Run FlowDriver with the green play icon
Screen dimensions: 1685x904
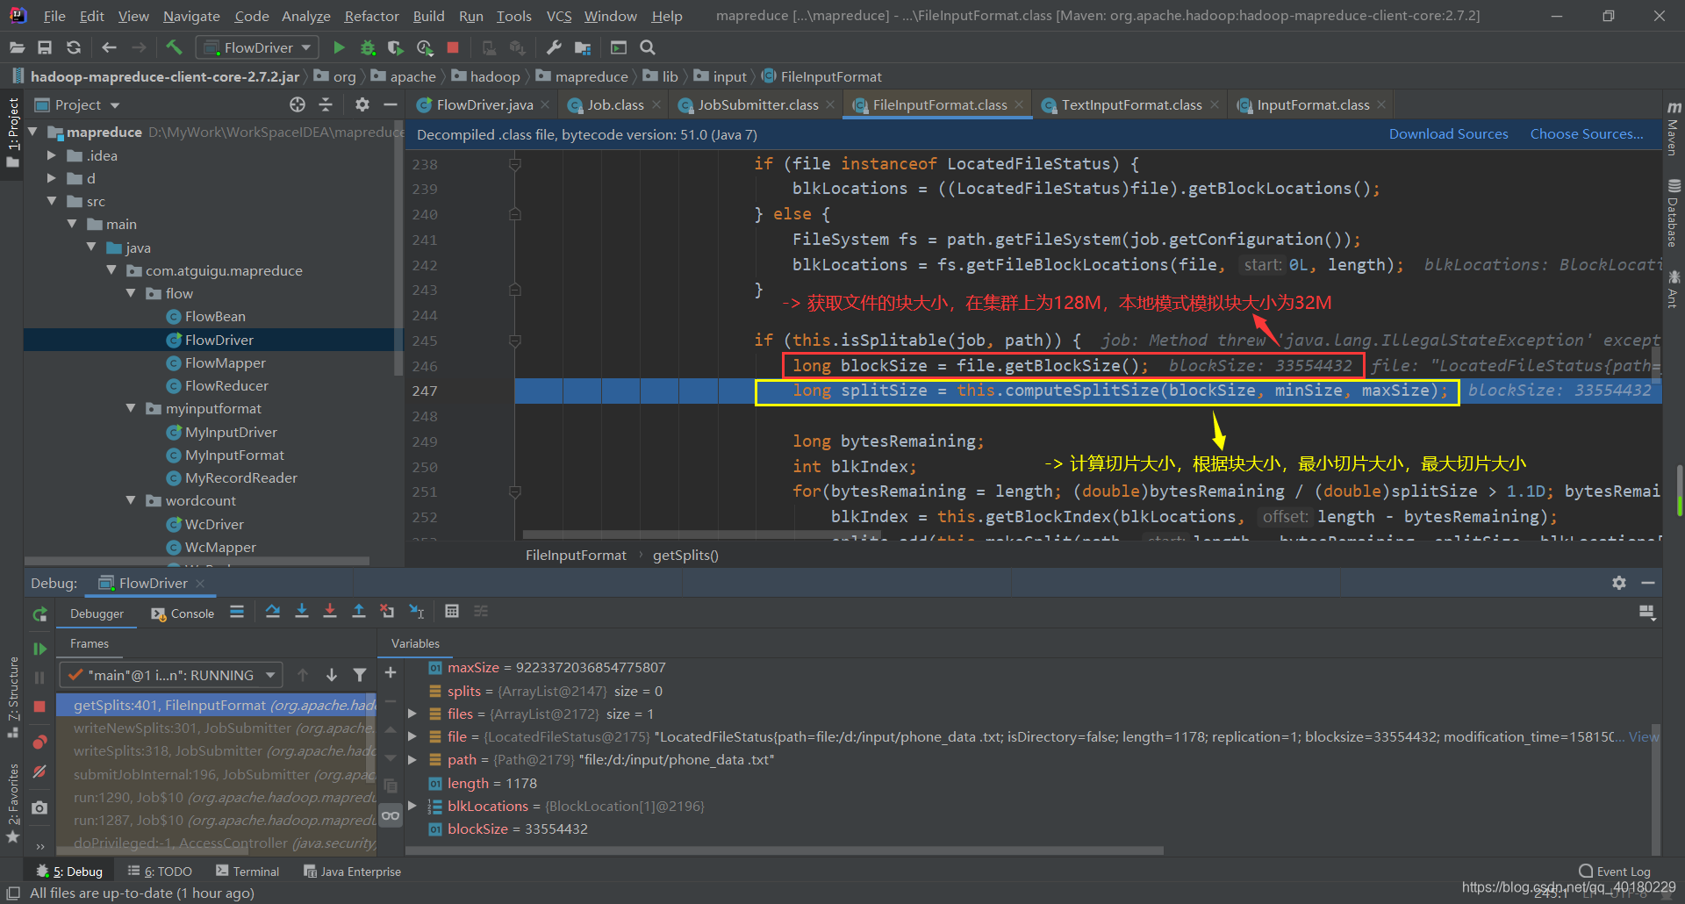[339, 47]
